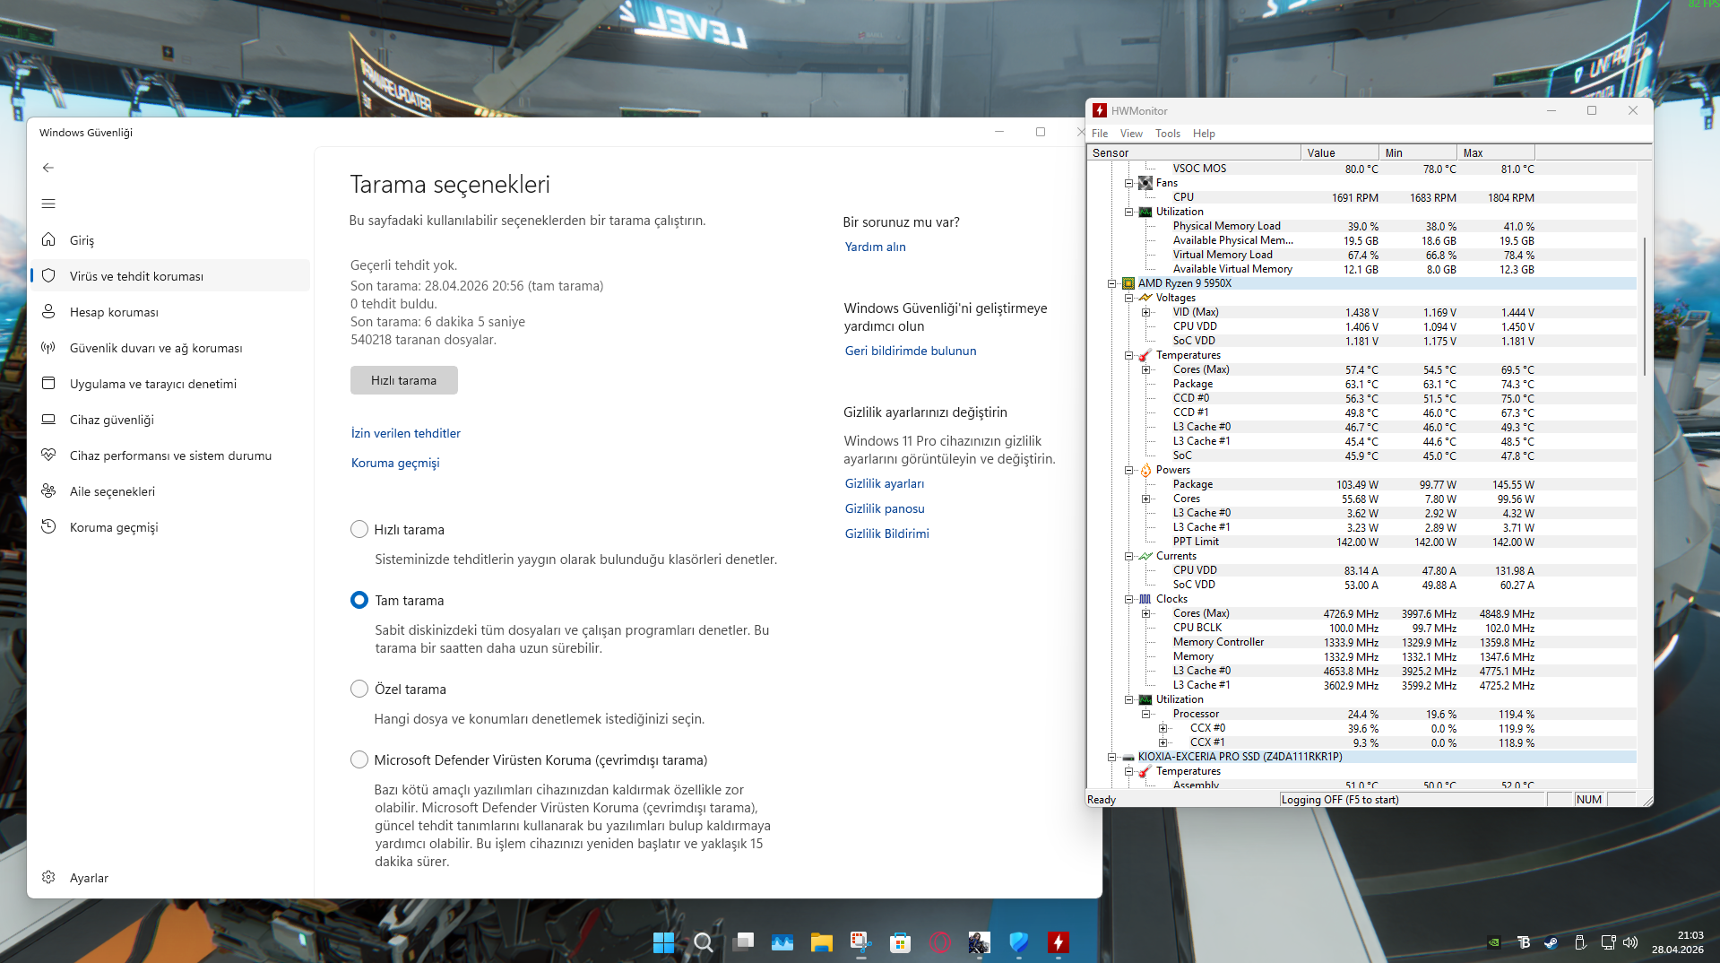Click the Clocks icon in HWMonitor
Image resolution: width=1720 pixels, height=963 pixels.
tap(1145, 599)
